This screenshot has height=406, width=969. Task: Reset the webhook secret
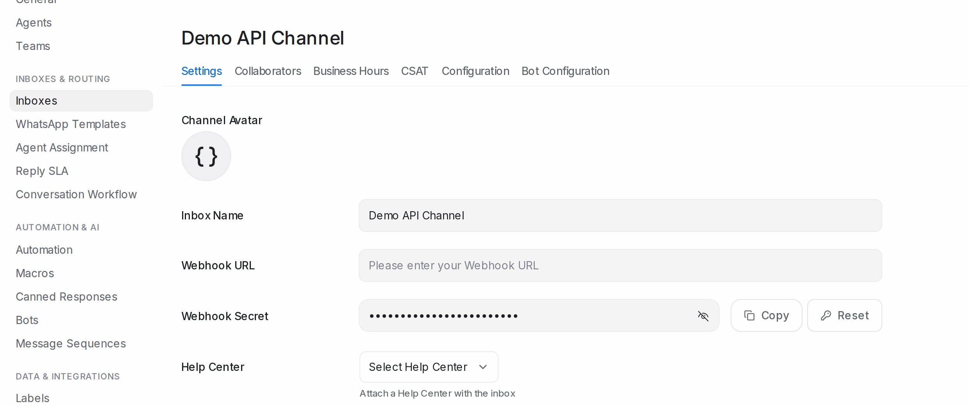(x=844, y=315)
